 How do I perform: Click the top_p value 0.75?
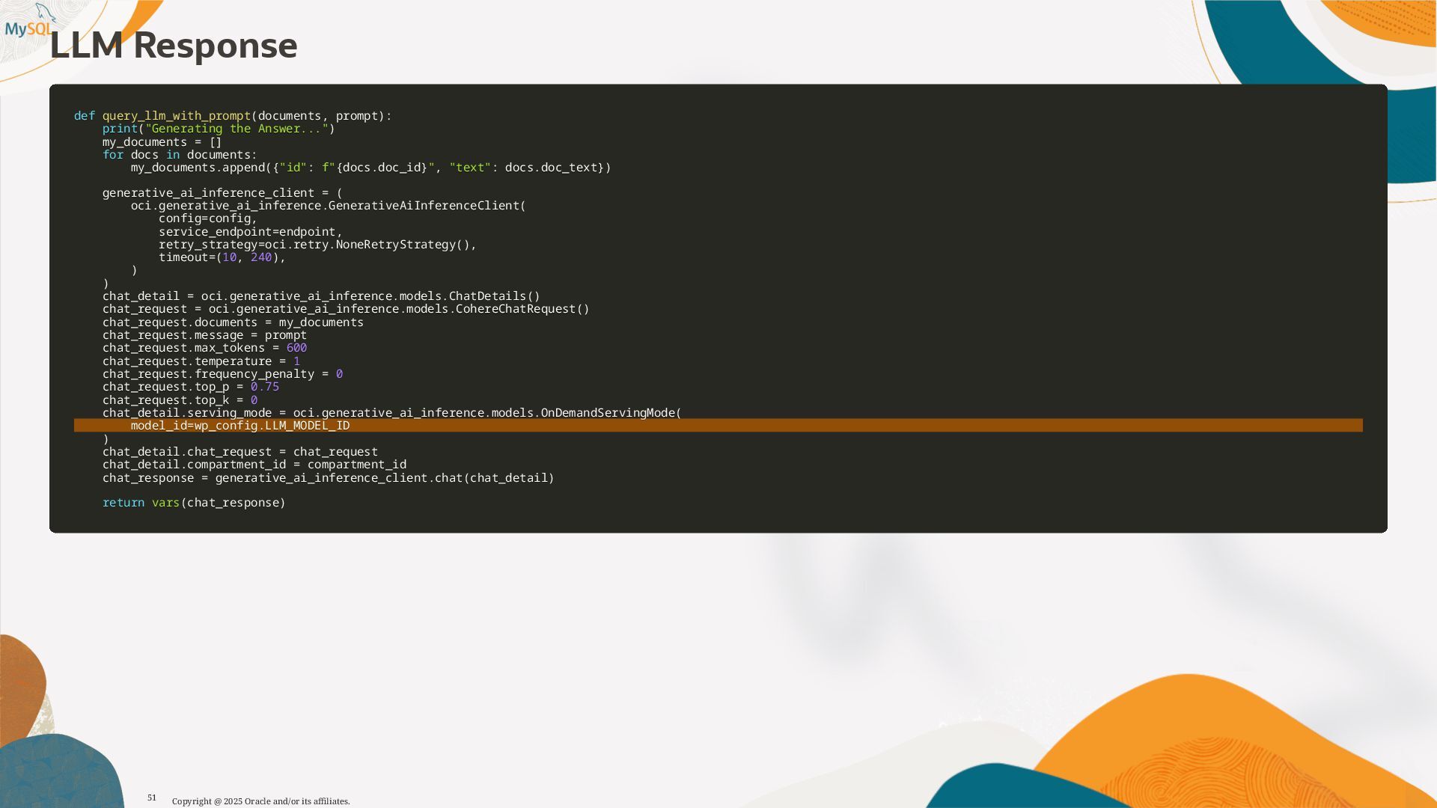264,387
